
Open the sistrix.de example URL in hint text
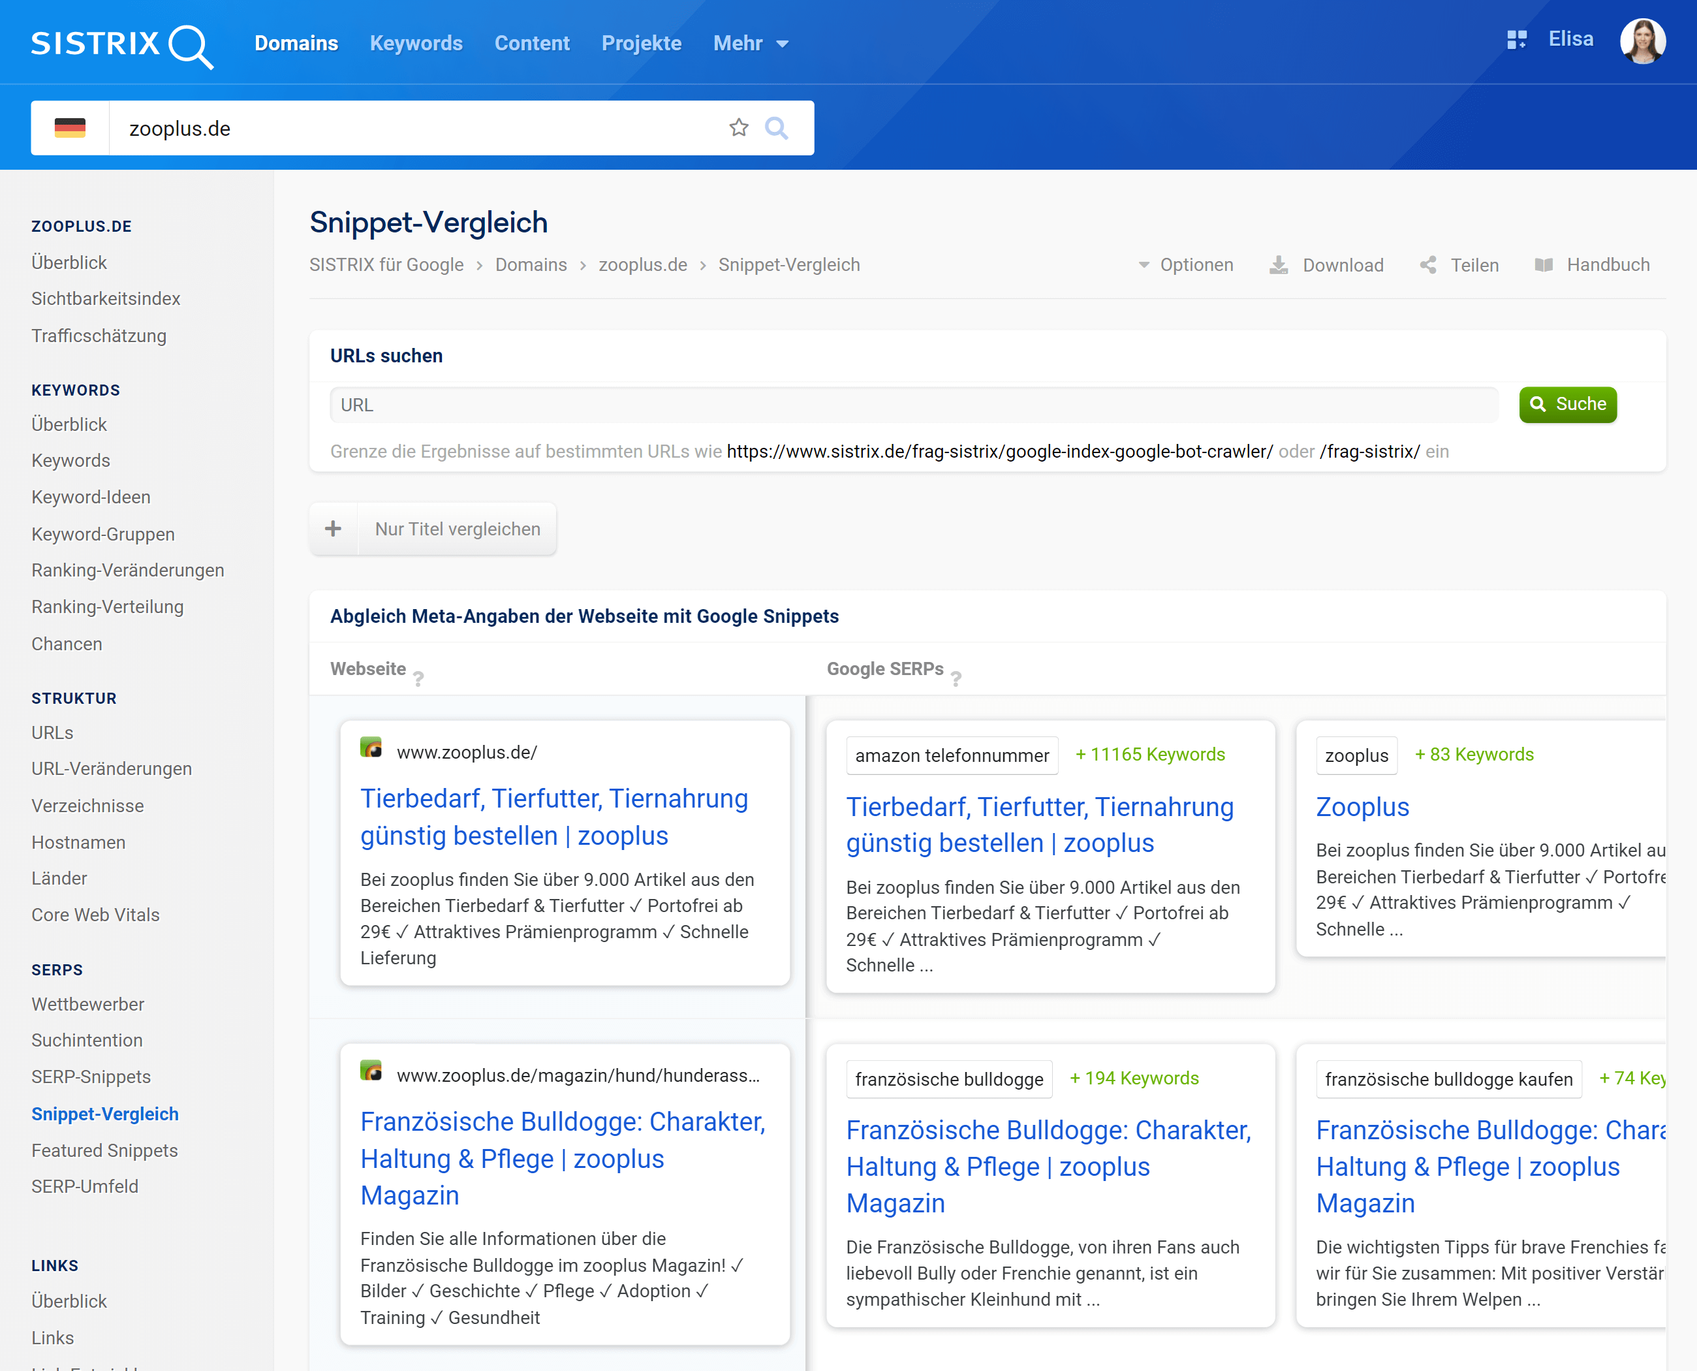point(1000,451)
